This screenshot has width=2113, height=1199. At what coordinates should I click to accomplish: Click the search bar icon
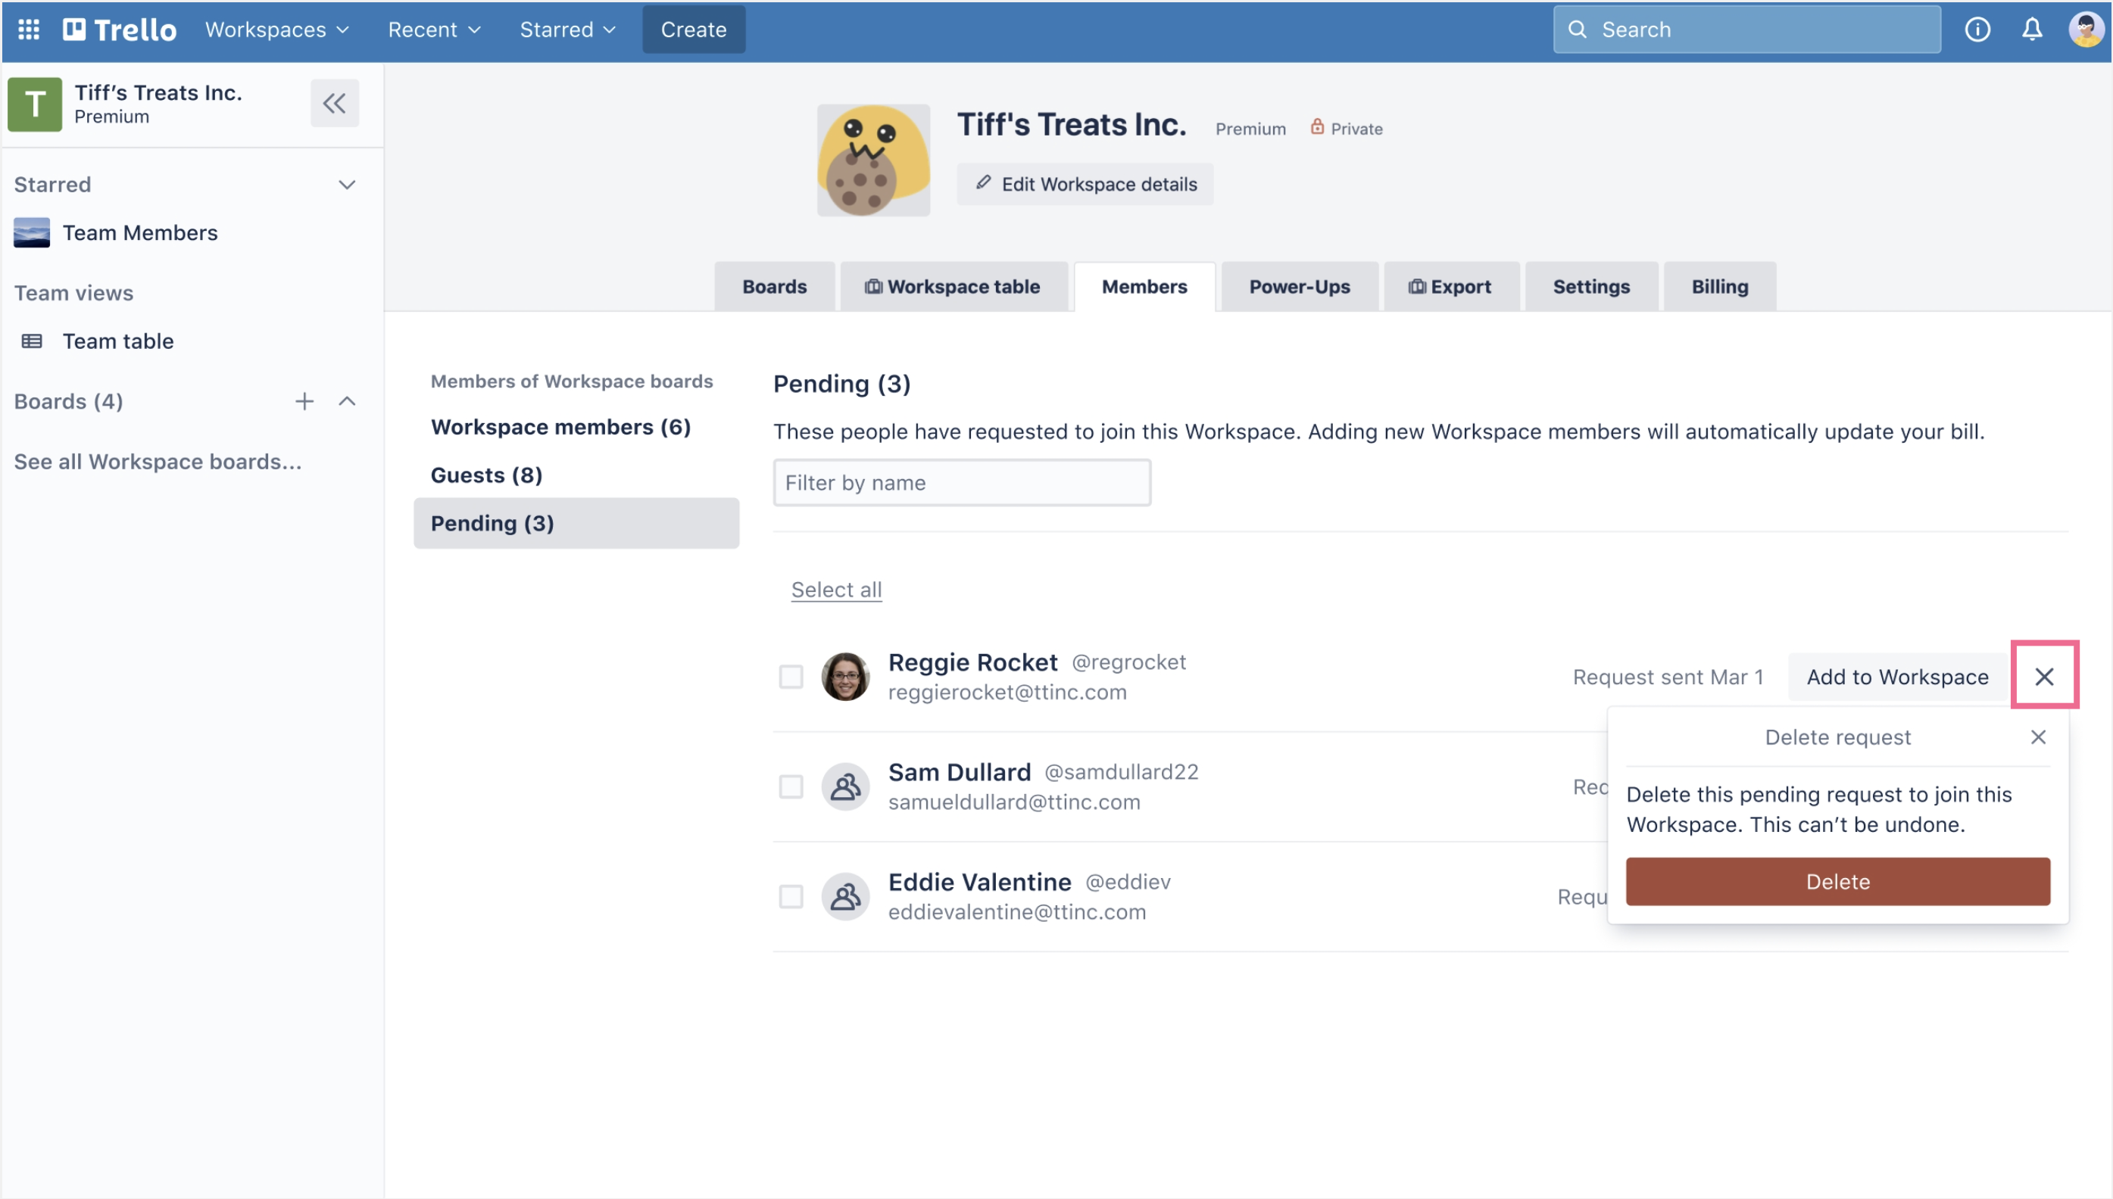pos(1579,27)
